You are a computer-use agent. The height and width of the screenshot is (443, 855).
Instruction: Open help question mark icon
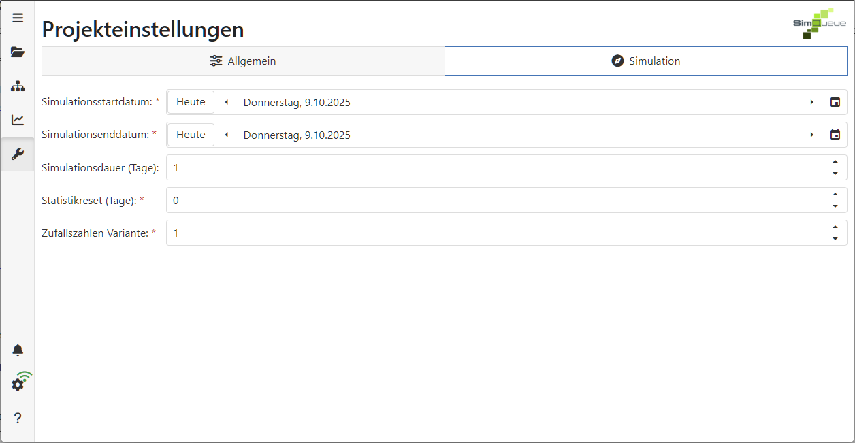[x=18, y=418]
